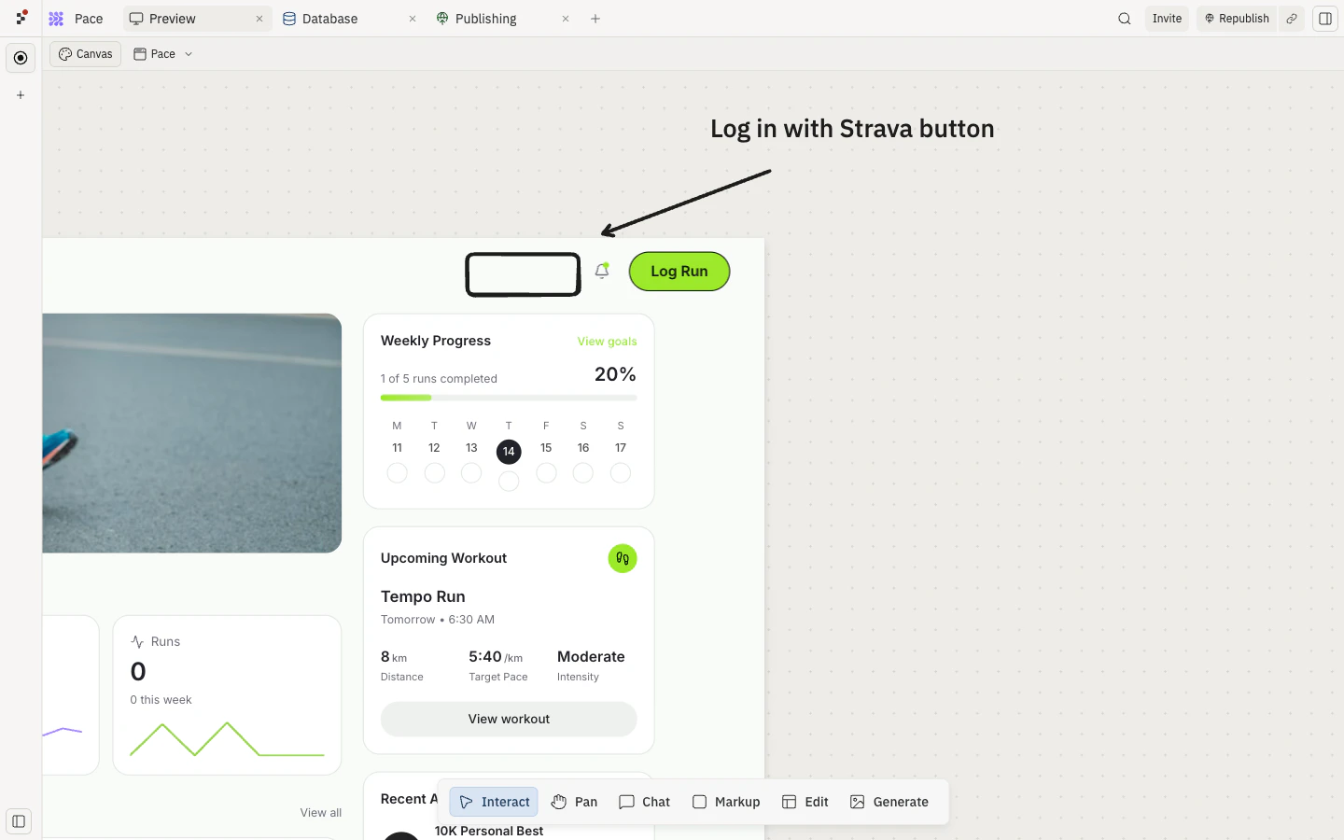
Task: Toggle the right side panel icon
Action: click(x=1325, y=19)
